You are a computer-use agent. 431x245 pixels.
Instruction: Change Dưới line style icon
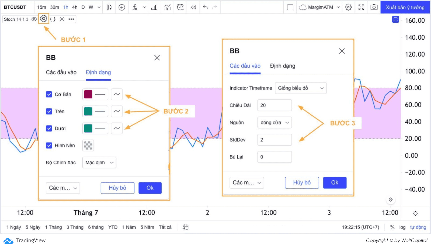(x=117, y=128)
